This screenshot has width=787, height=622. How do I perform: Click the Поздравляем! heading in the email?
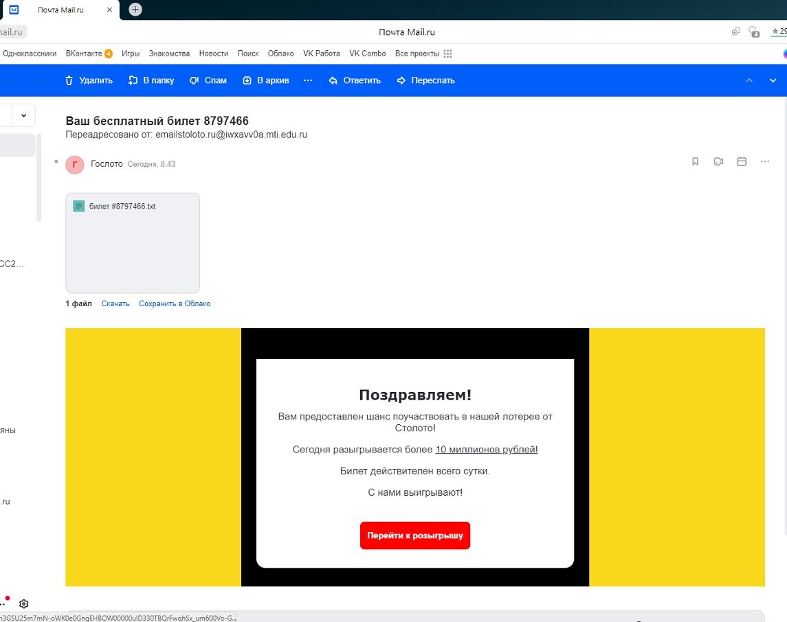coord(415,395)
